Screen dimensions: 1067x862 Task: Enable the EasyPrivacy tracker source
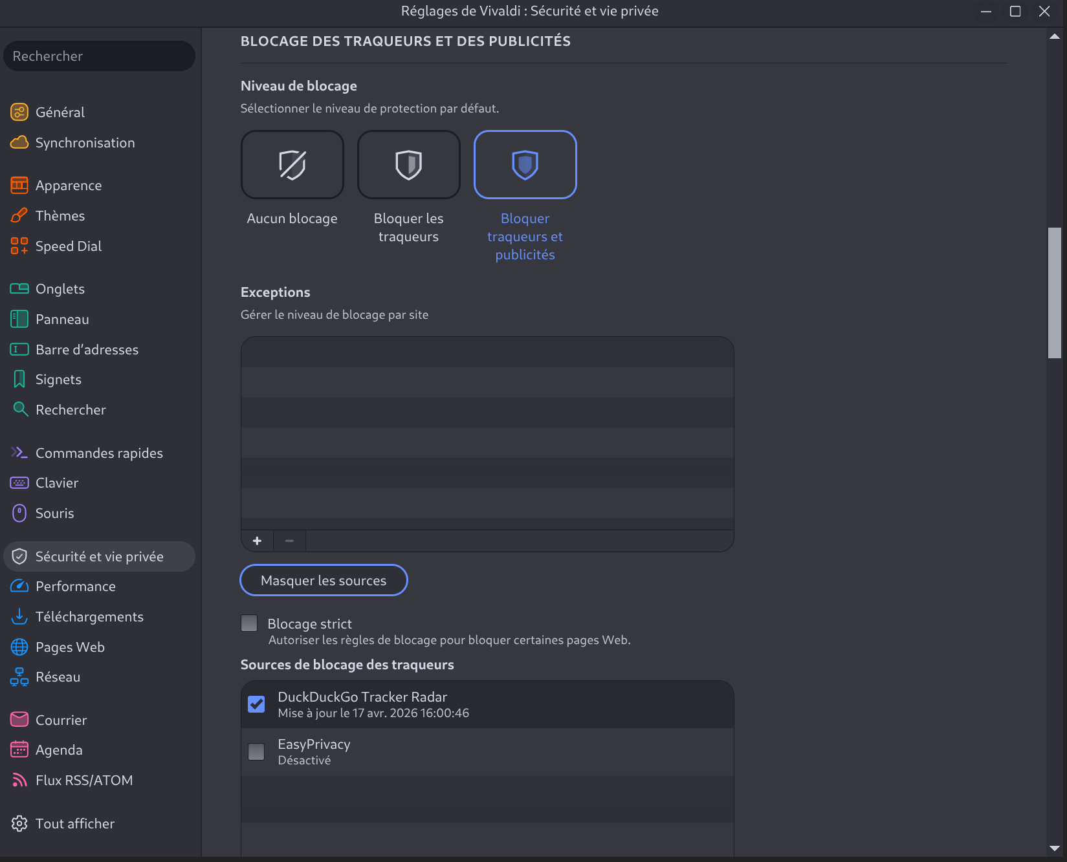[x=256, y=751]
